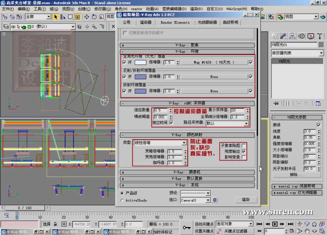Toggle the sub-pixel mapping checkbox

(x=244, y=145)
